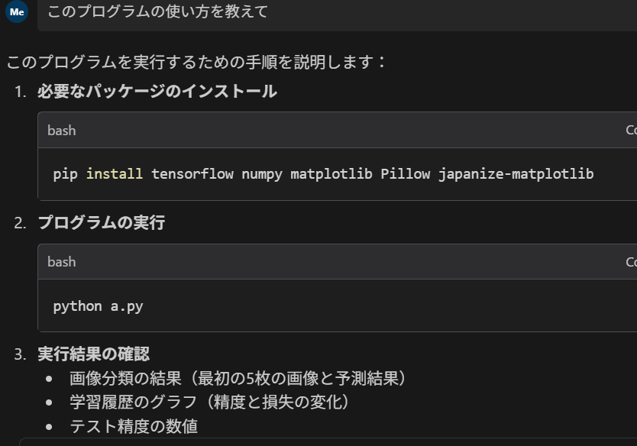Copy the python a.py code block
The image size is (637, 446).
click(631, 262)
